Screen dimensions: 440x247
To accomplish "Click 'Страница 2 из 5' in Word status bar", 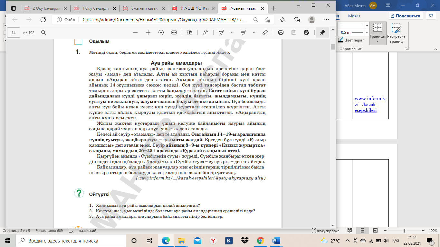I will click(16, 231).
